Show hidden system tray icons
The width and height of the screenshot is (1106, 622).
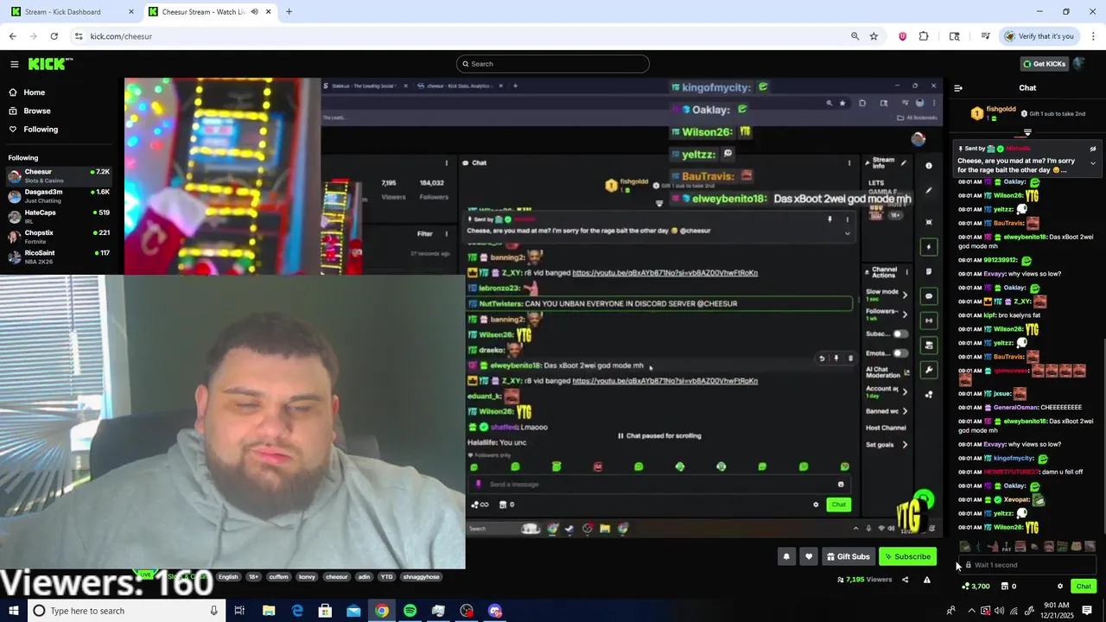[971, 611]
